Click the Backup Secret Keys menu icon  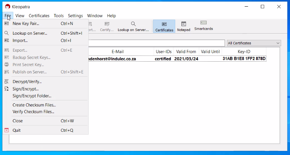[7, 57]
